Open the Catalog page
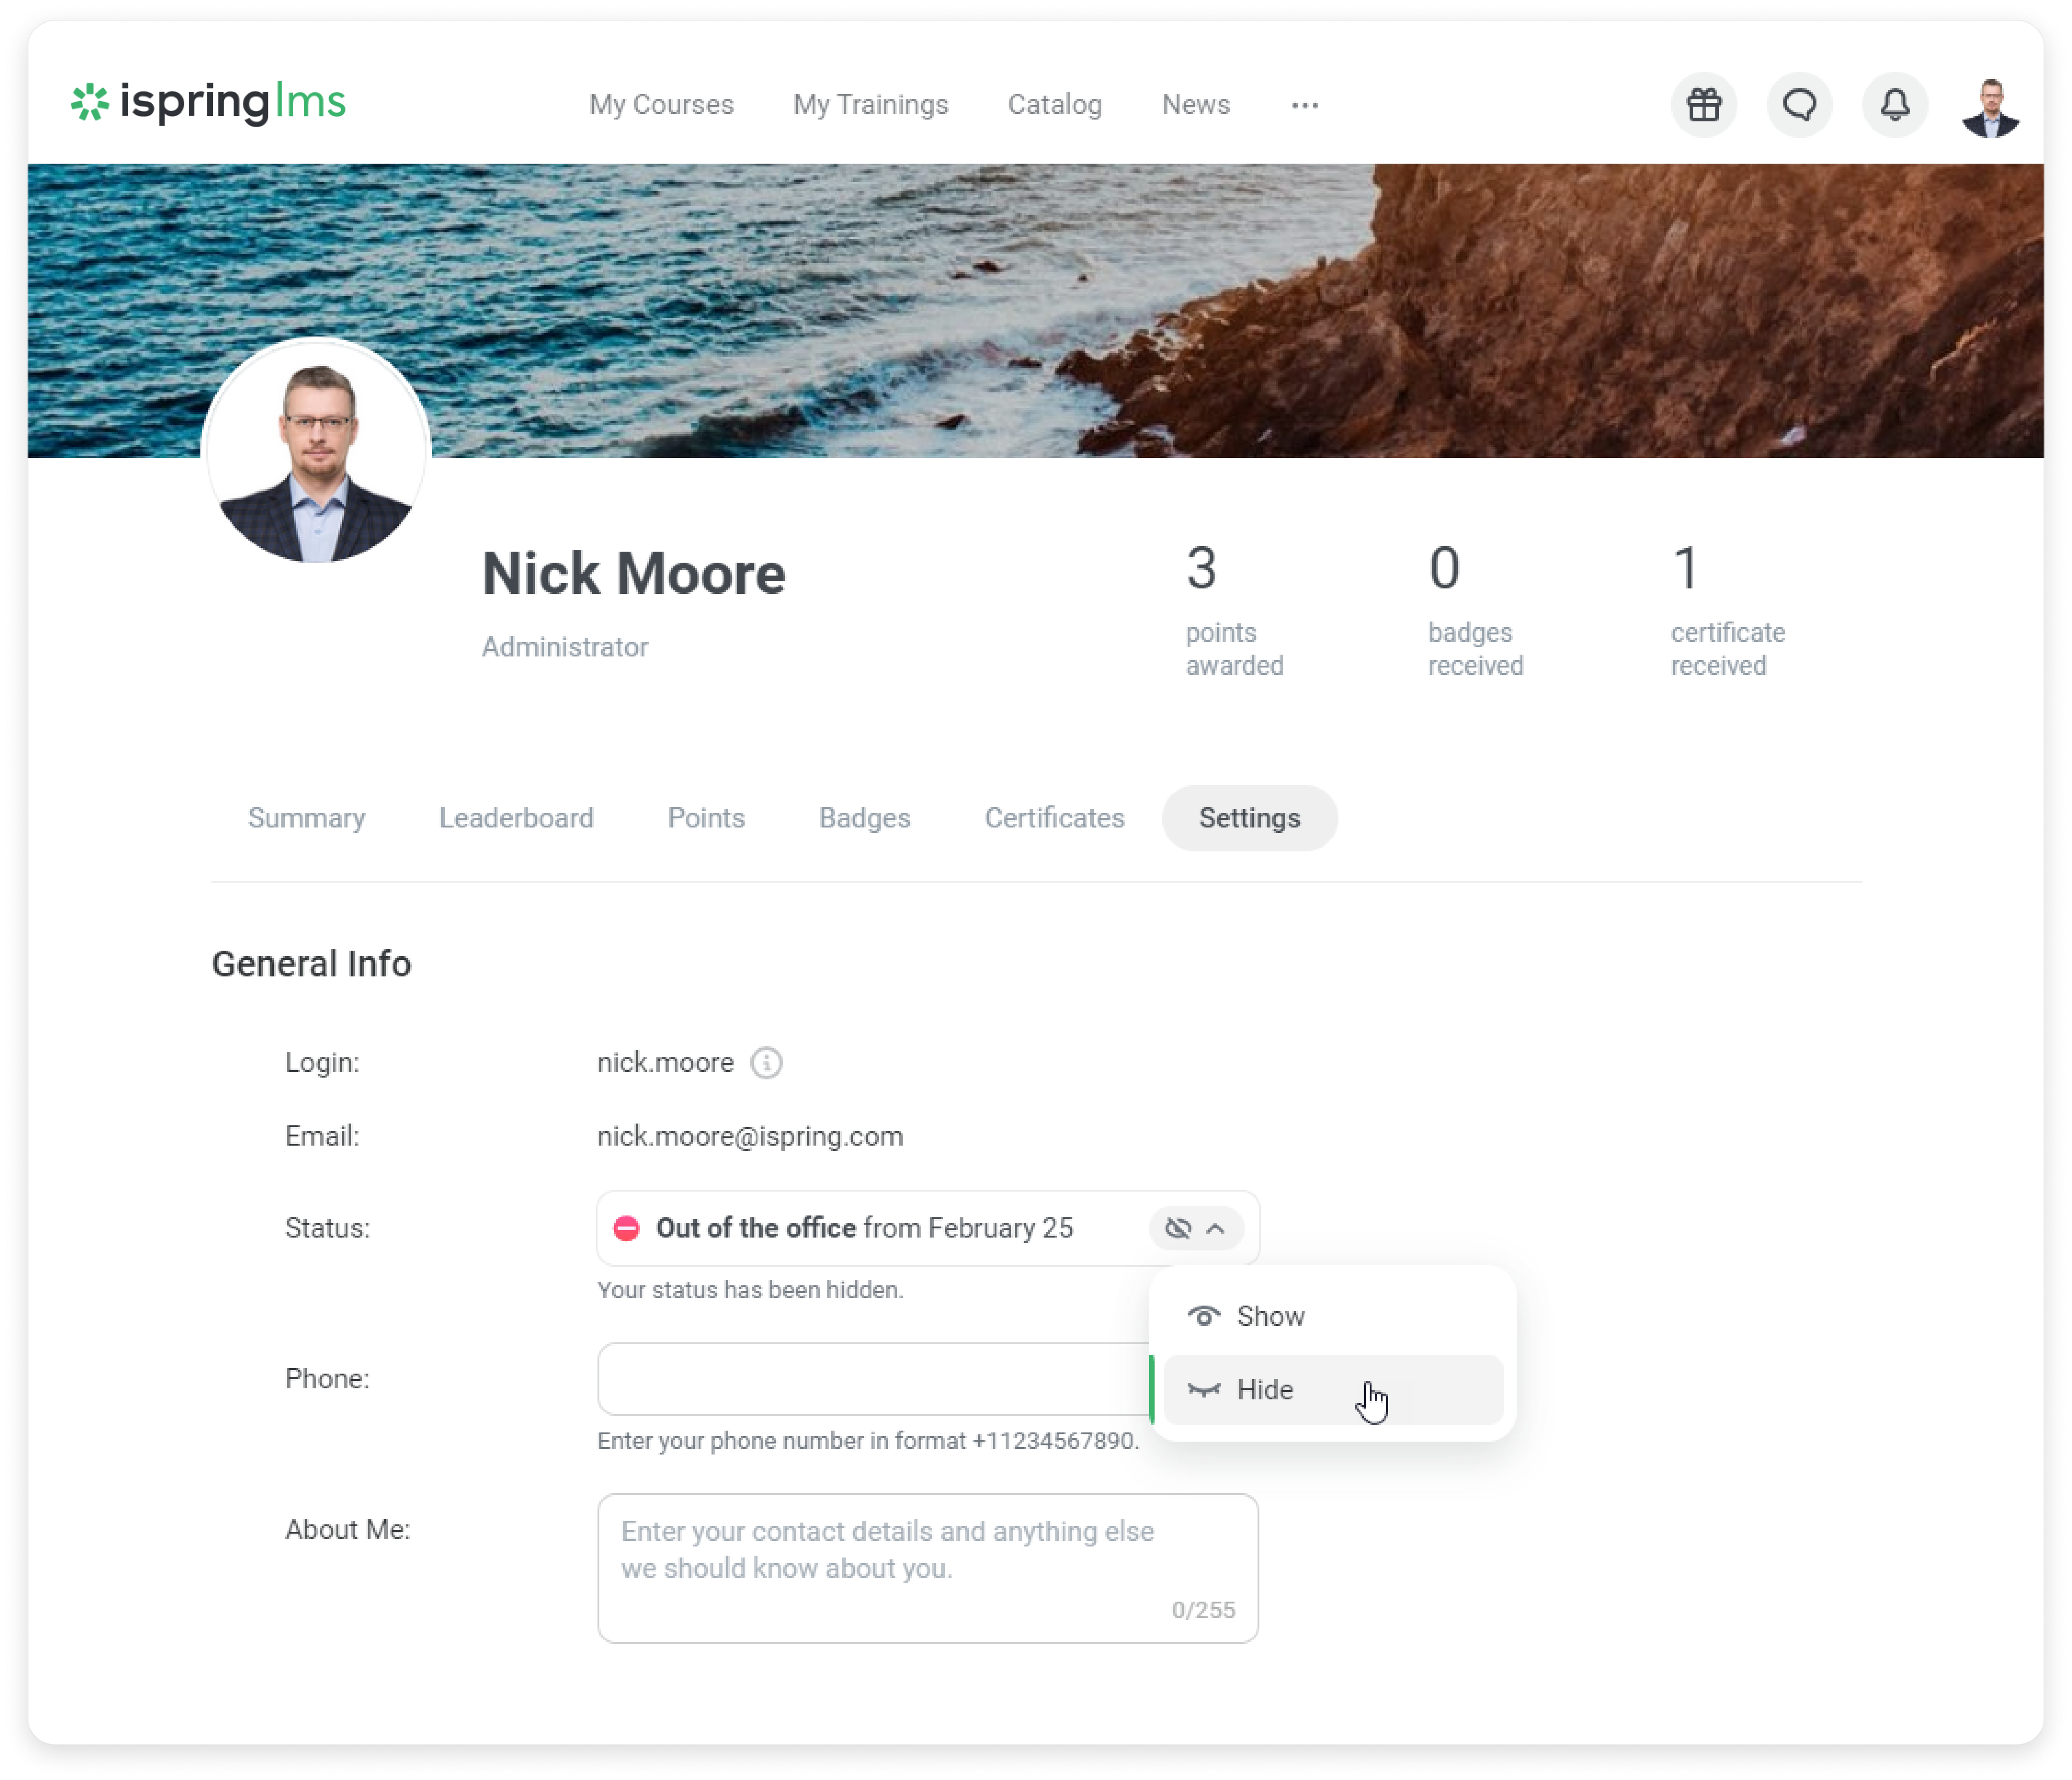 (1054, 105)
